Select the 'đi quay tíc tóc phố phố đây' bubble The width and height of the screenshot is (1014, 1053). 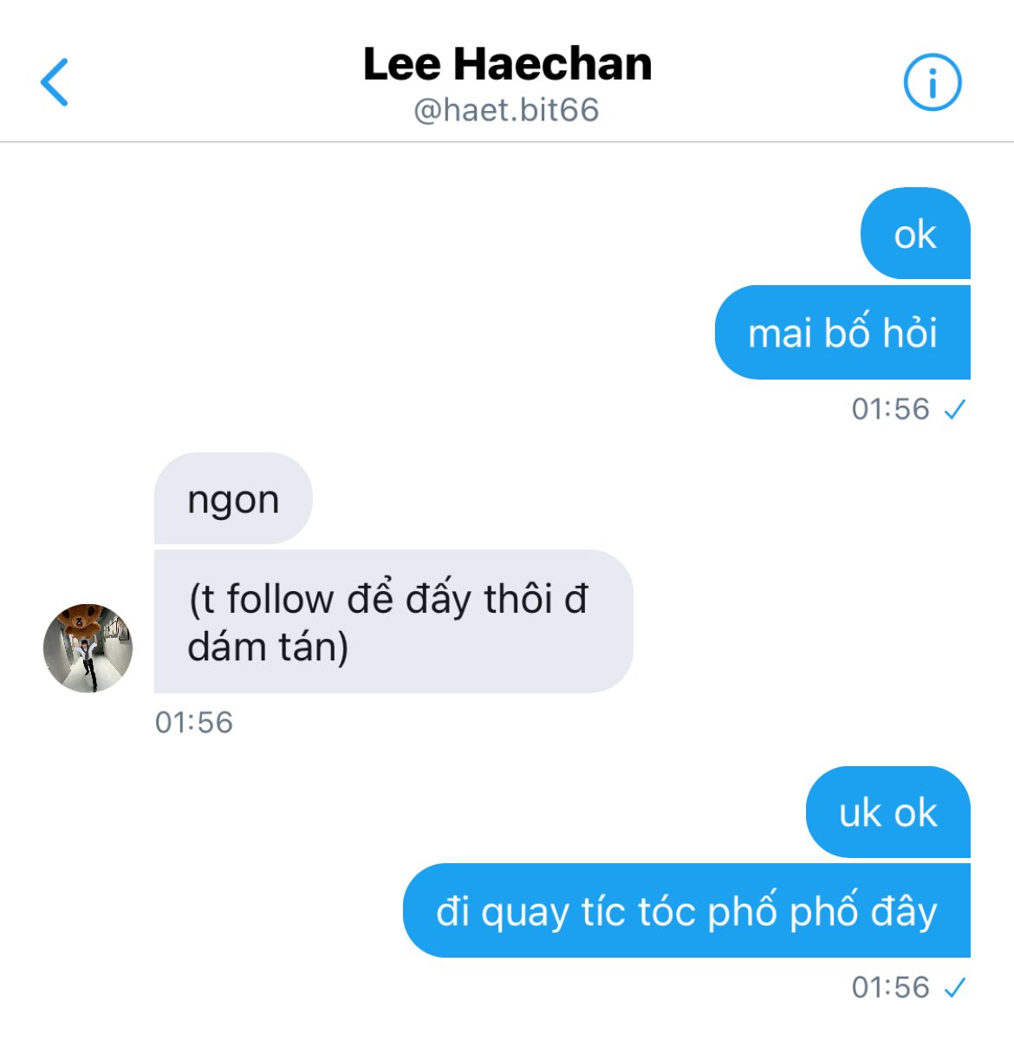click(686, 911)
